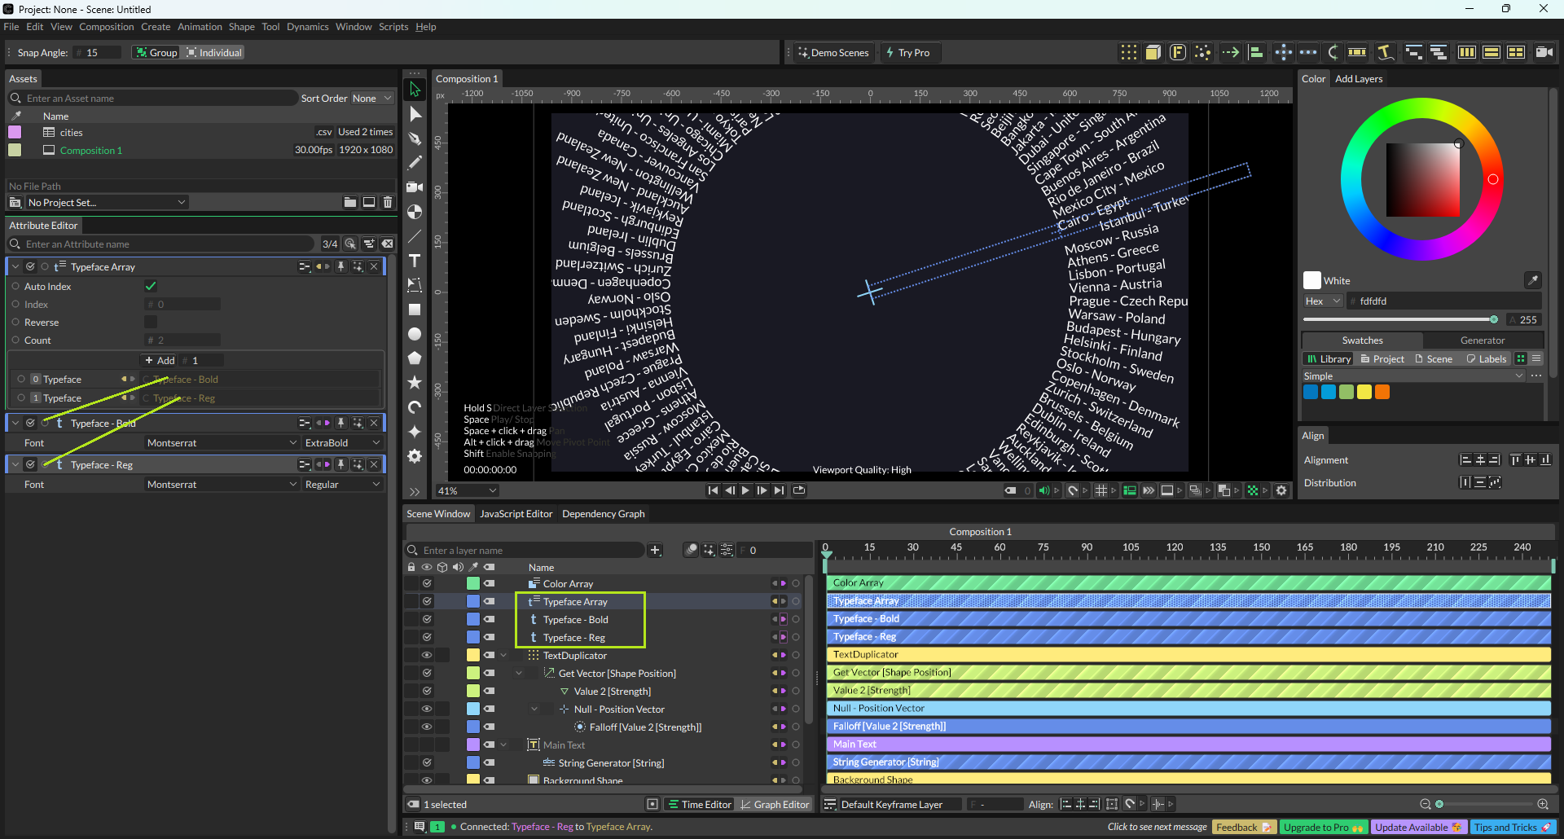The image size is (1564, 839).
Task: Open viewport settings gear icon
Action: (x=1281, y=490)
